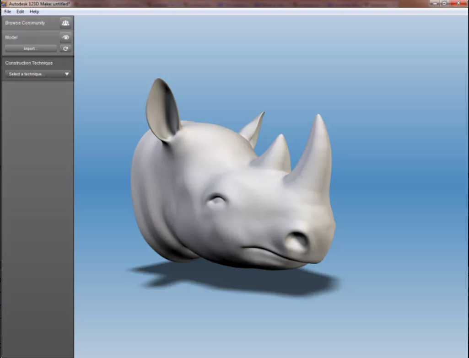Toggle model visibility with the eye icon
Viewport: 469px width, 358px height.
(65, 37)
